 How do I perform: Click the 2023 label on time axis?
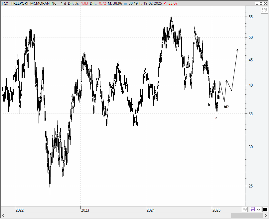click(85, 210)
